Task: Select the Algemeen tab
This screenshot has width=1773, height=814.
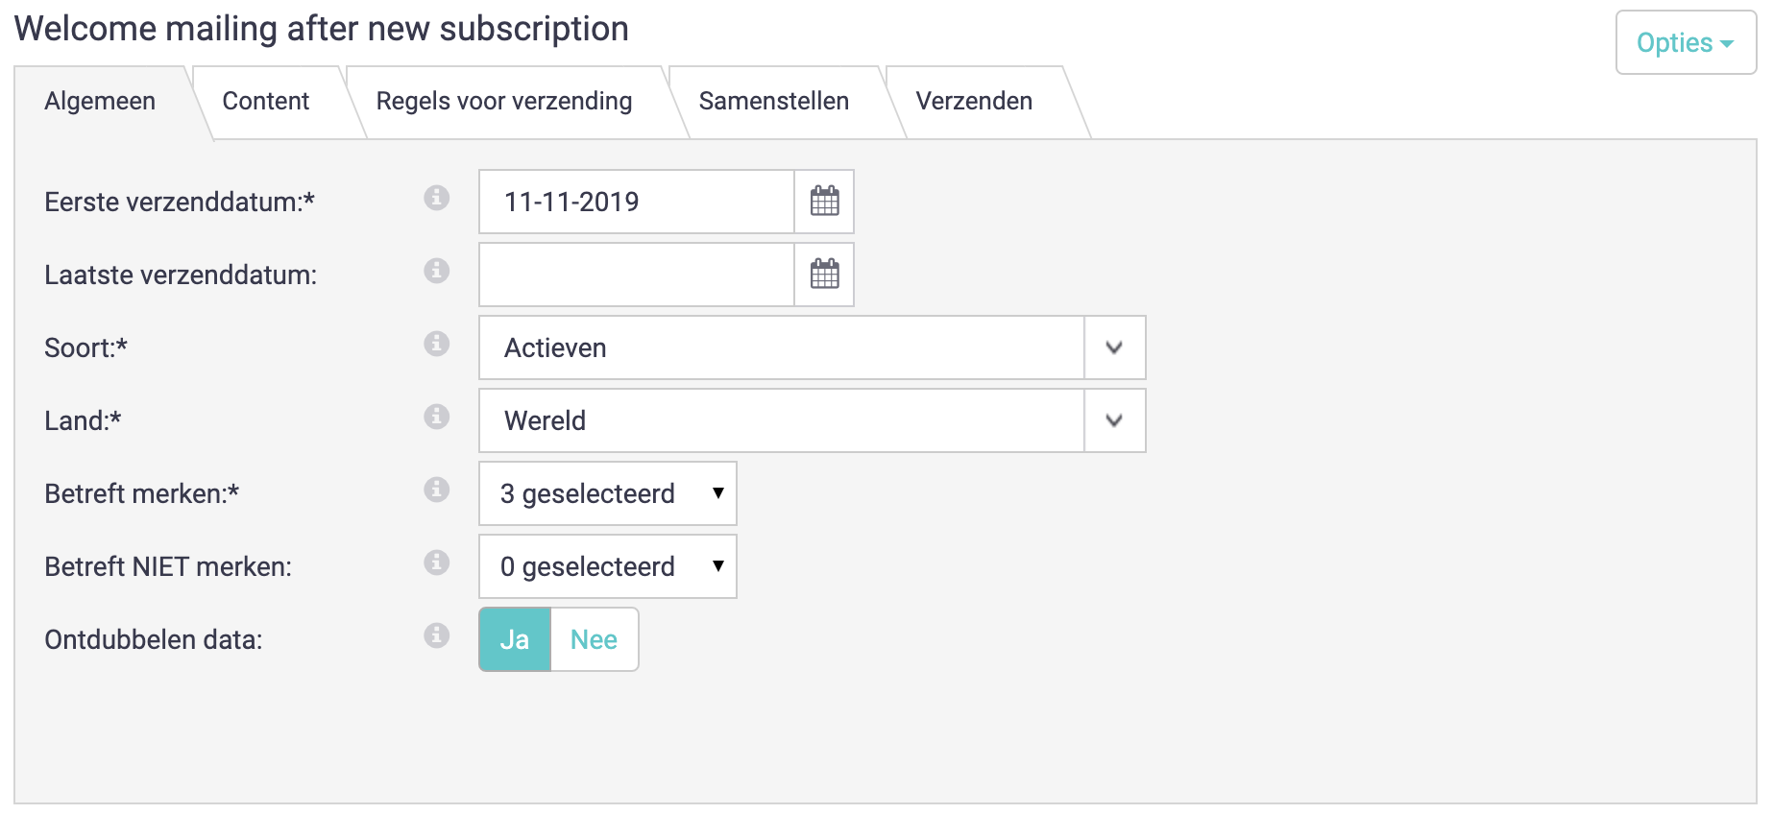Action: [x=100, y=102]
